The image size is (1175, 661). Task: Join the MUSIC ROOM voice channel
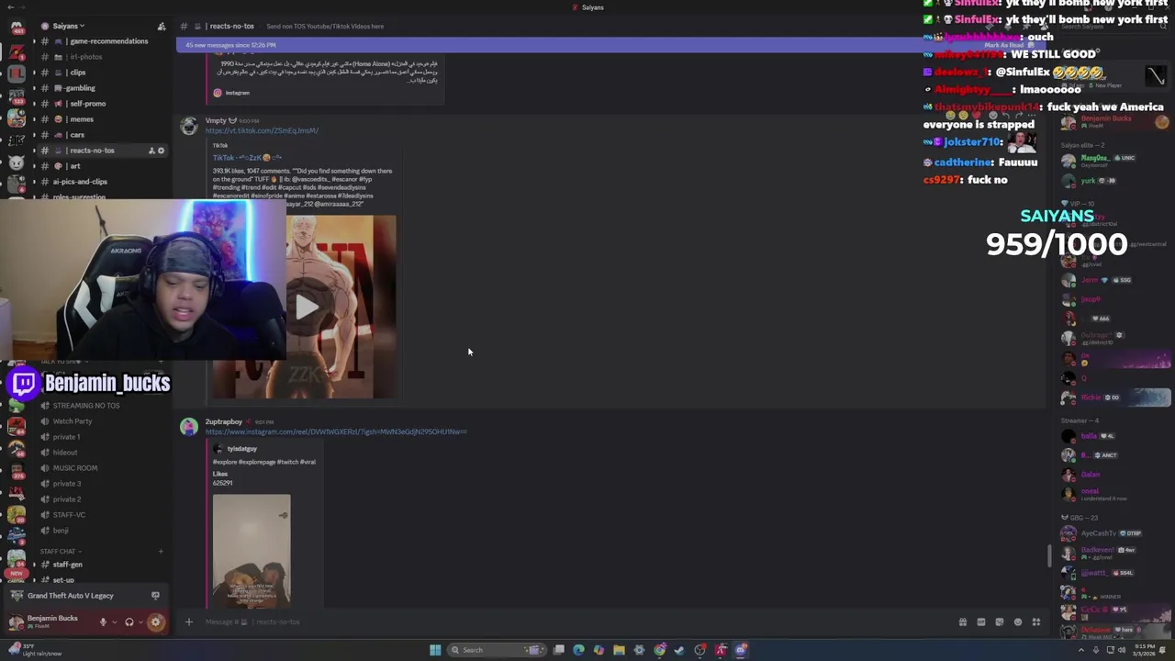pos(74,468)
